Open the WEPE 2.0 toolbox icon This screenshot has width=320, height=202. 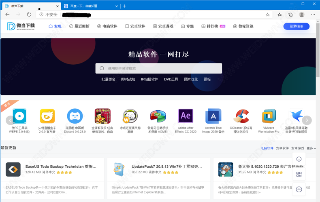pyautogui.click(x=19, y=116)
